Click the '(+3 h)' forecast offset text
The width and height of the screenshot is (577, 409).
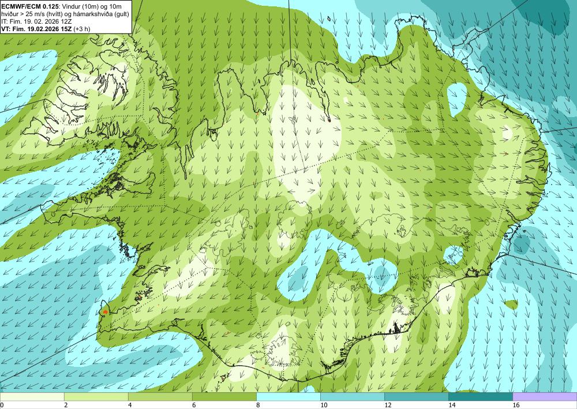click(82, 29)
